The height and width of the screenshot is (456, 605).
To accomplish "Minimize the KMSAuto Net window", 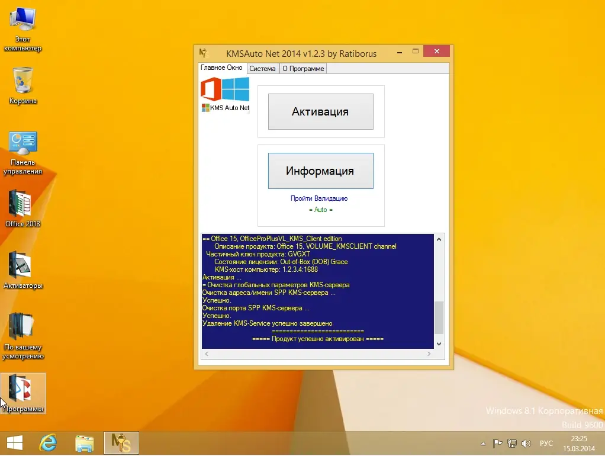I will pos(400,52).
